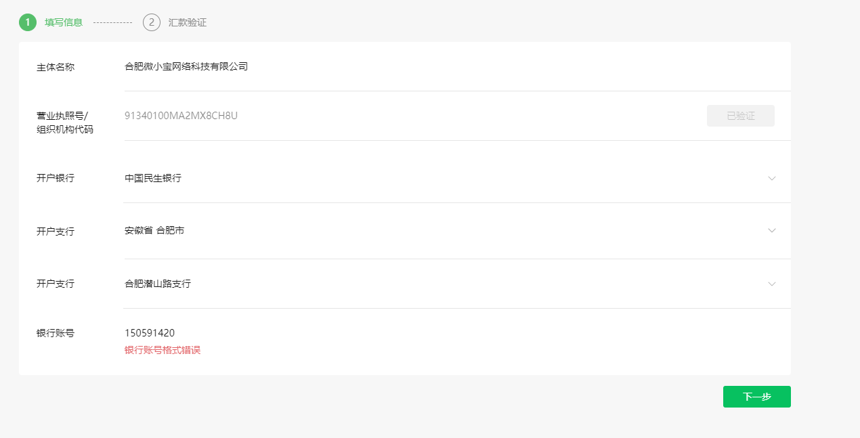Screen dimensions: 860x438
Task: Click the 已验证 button
Action: [x=740, y=116]
